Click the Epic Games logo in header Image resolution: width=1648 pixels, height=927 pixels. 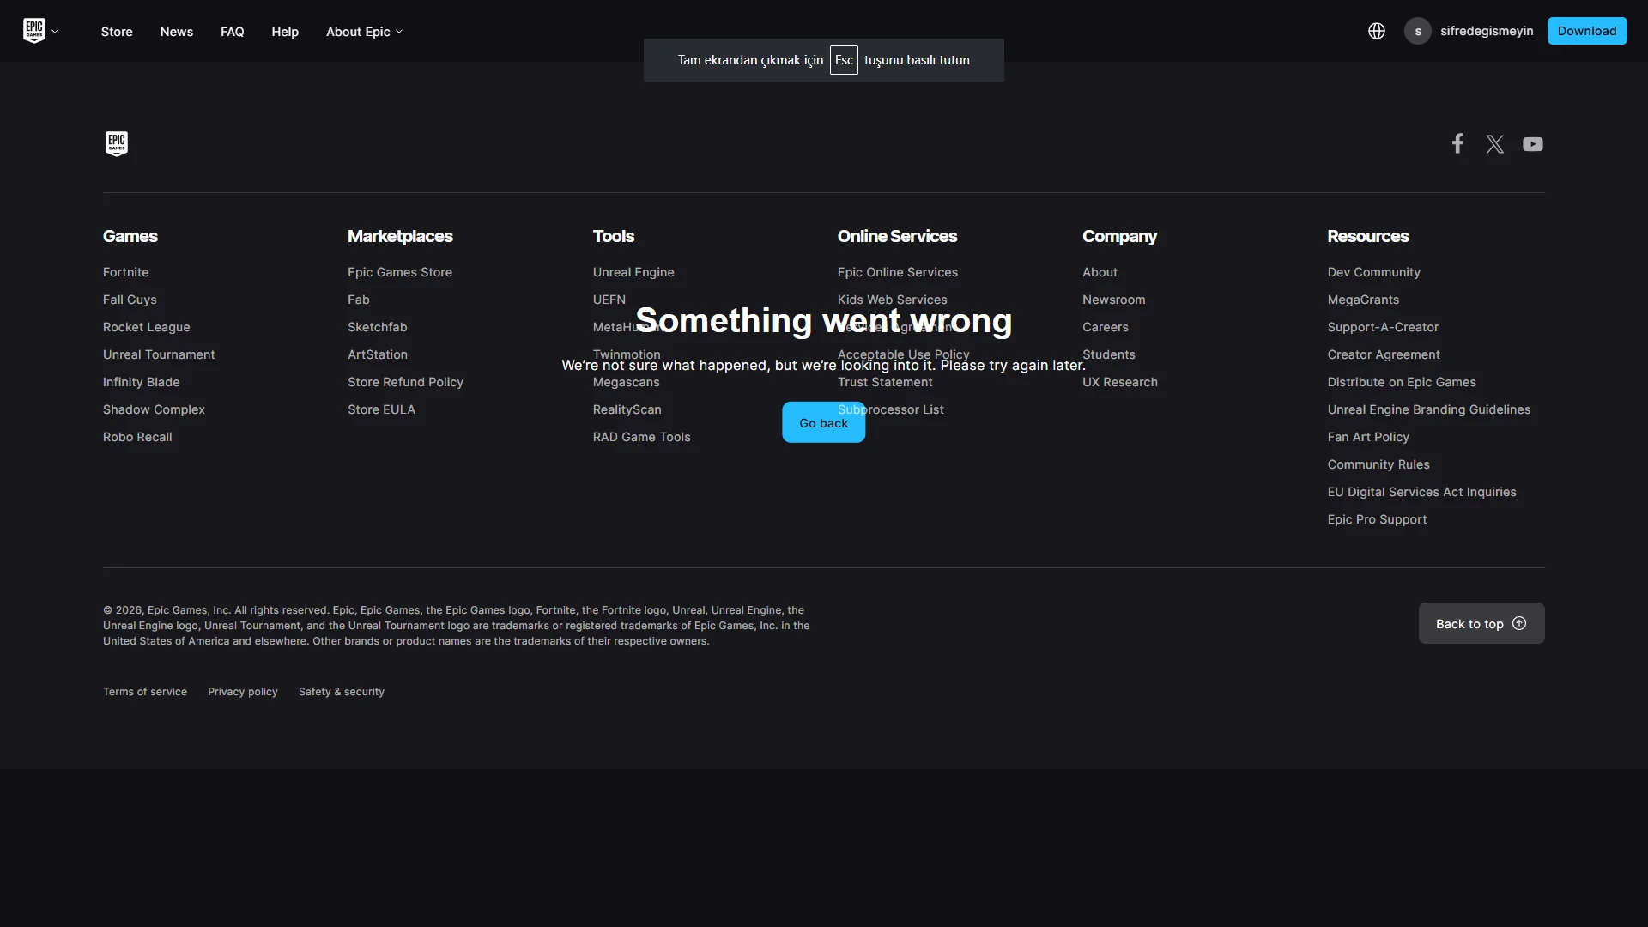point(33,31)
